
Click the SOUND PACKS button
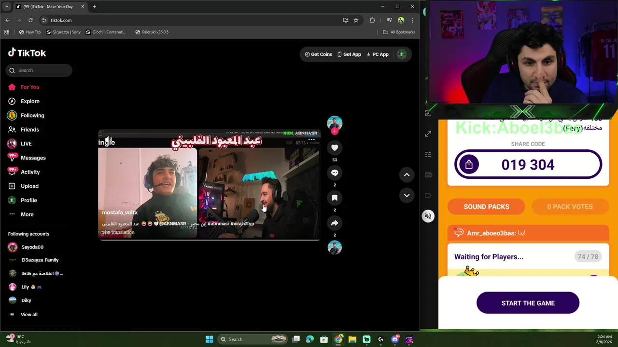click(486, 207)
